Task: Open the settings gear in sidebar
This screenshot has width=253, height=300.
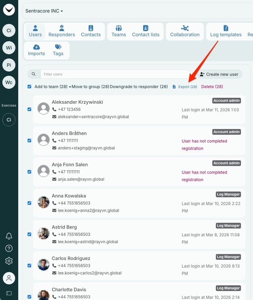Action: click(x=9, y=261)
